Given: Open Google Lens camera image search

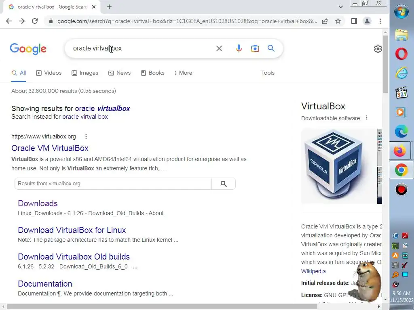Looking at the screenshot, I should point(255,48).
